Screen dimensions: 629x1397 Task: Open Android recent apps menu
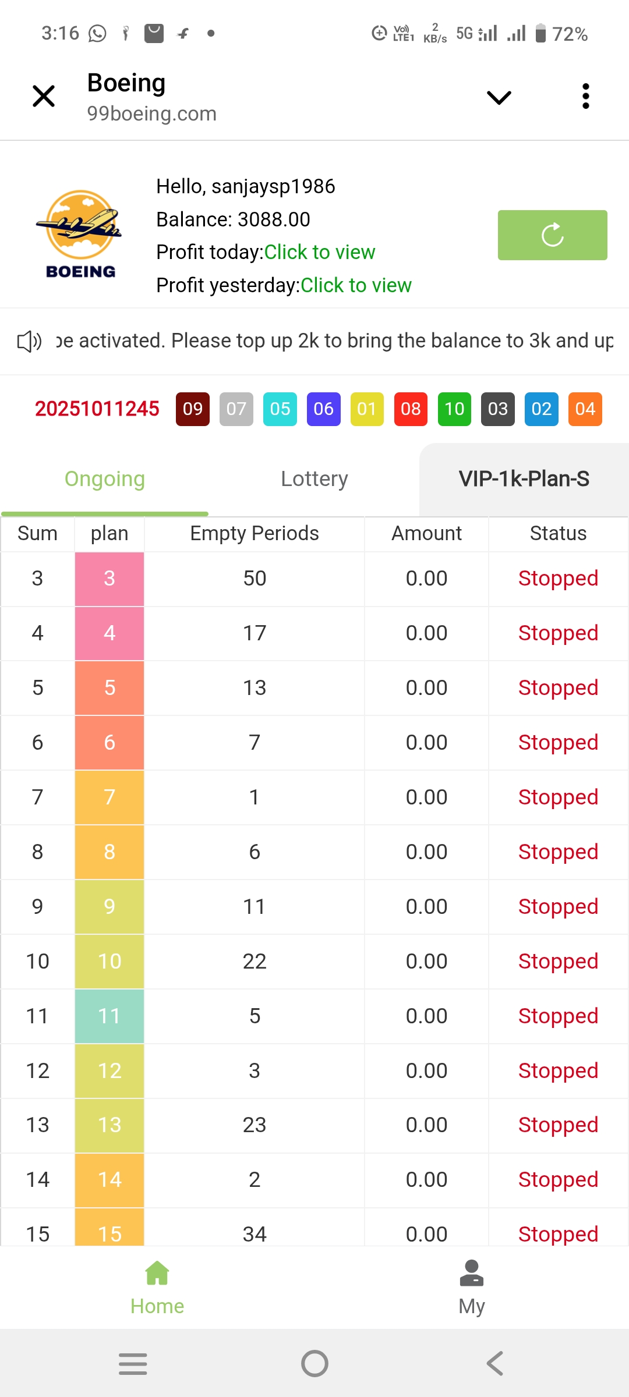pos(133,1363)
